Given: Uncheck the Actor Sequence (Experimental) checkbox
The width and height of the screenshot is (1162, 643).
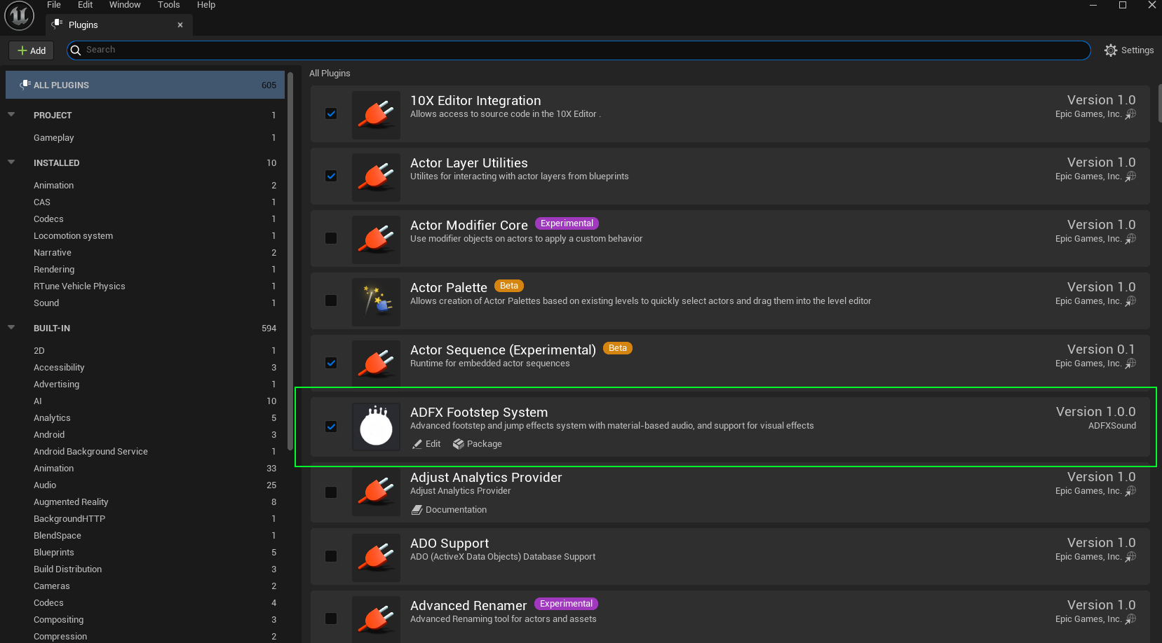Looking at the screenshot, I should (x=331, y=363).
